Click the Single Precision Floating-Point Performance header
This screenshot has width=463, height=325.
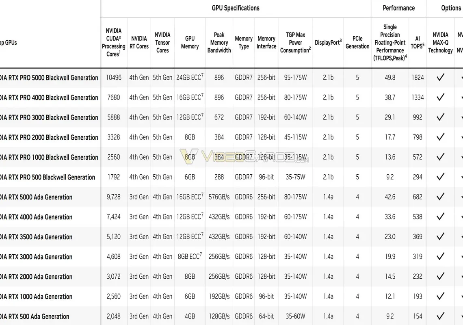(x=390, y=43)
